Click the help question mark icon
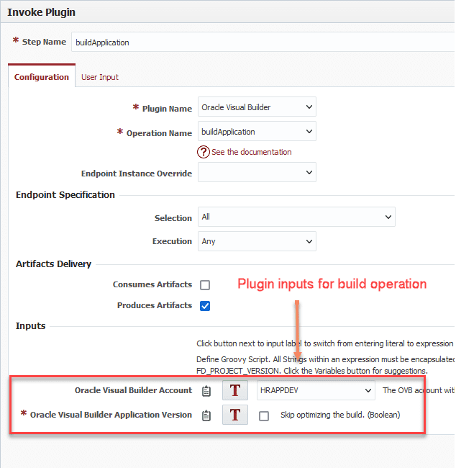Viewport: 456px width, 468px height. tap(203, 152)
